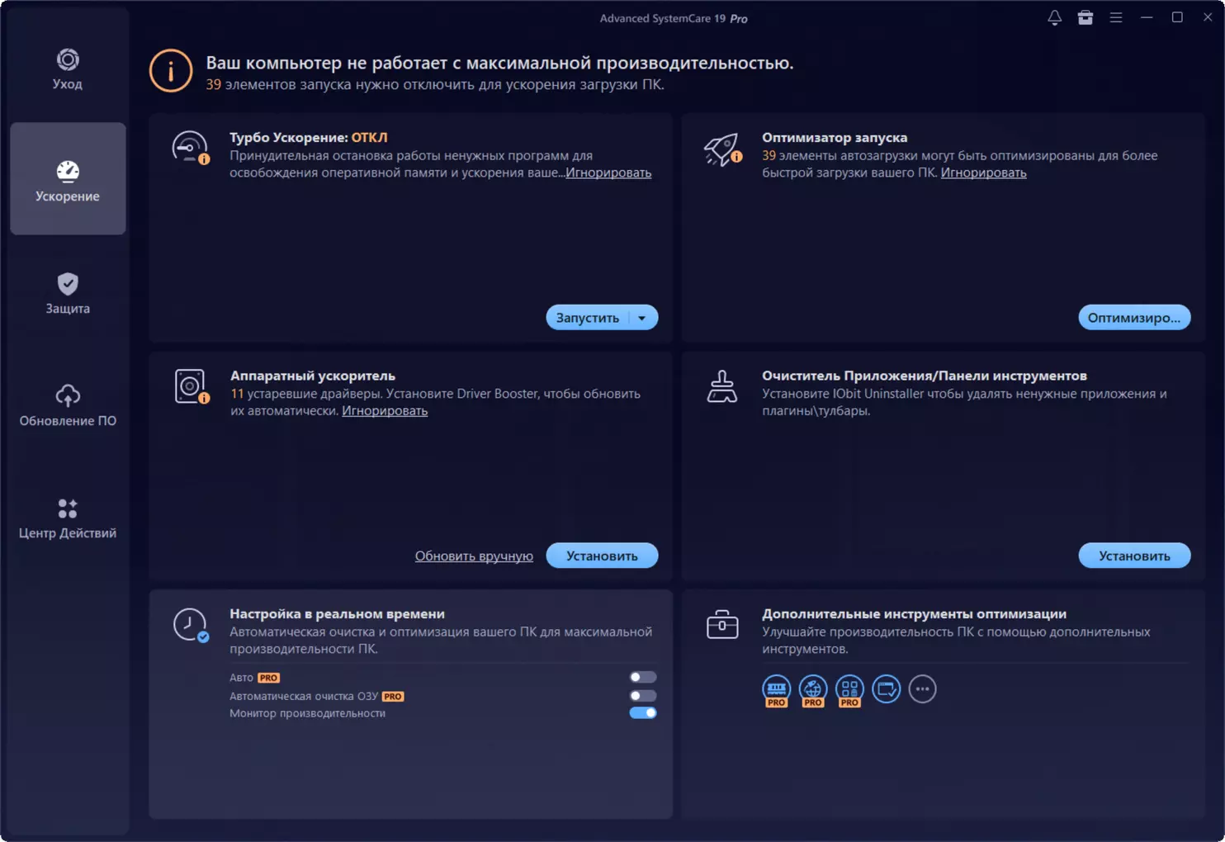Expand the Запустить button dropdown arrow

coord(642,318)
